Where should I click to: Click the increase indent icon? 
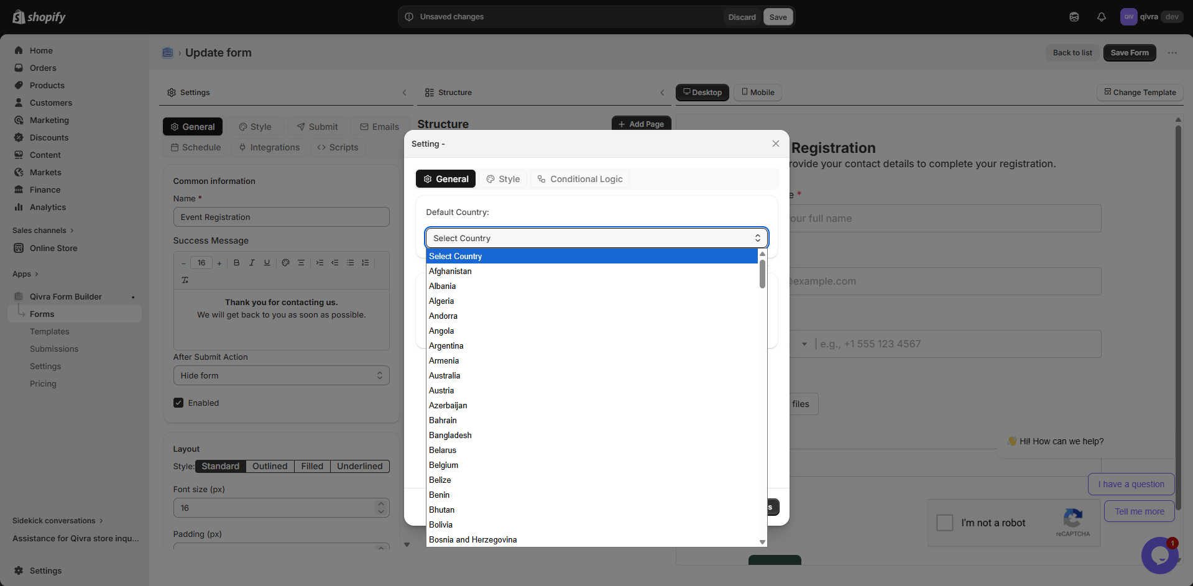coord(320,263)
